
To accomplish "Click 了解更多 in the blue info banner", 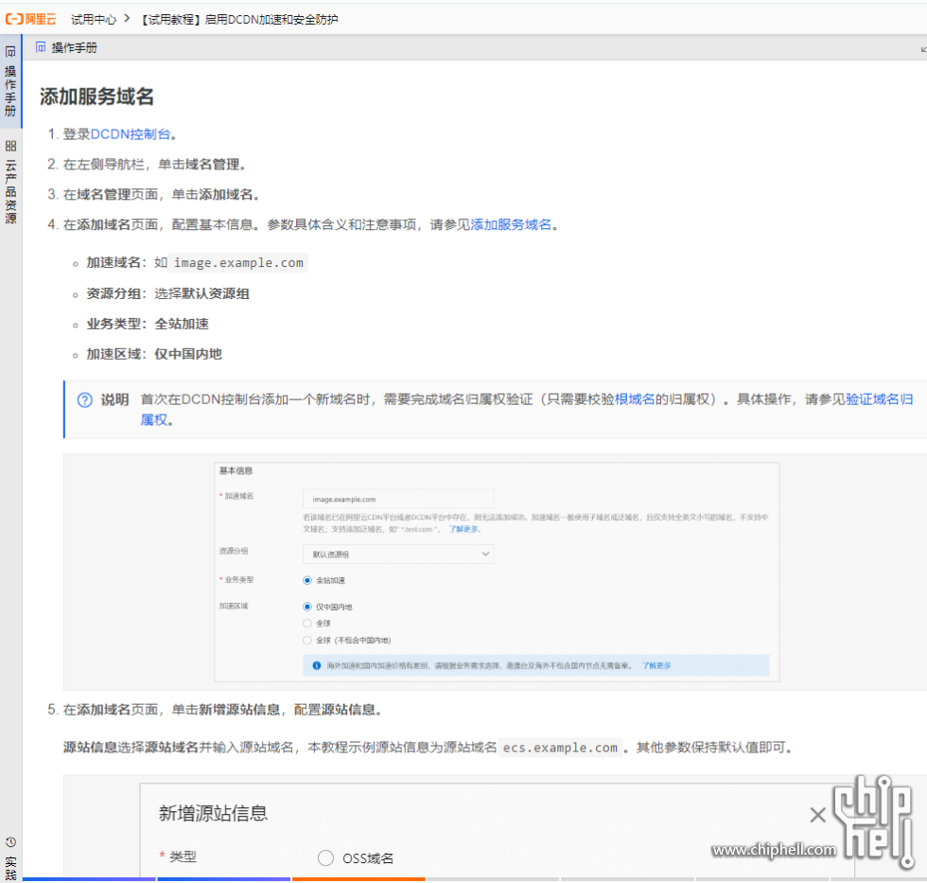I will pyautogui.click(x=656, y=666).
